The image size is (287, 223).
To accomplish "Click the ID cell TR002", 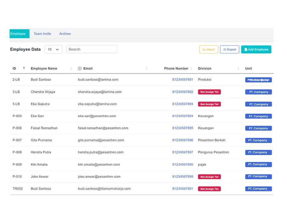I will 18,189.
